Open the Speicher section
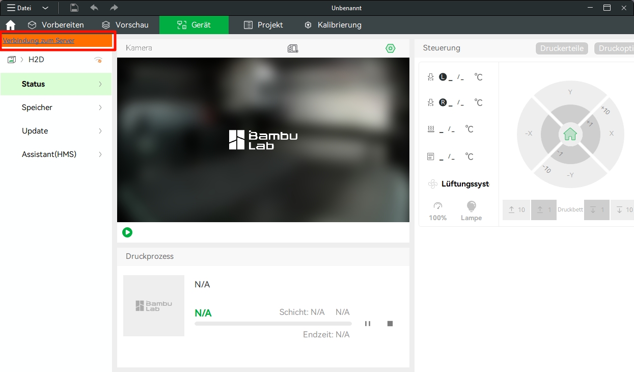Viewport: 634px width, 372px height. [x=56, y=108]
